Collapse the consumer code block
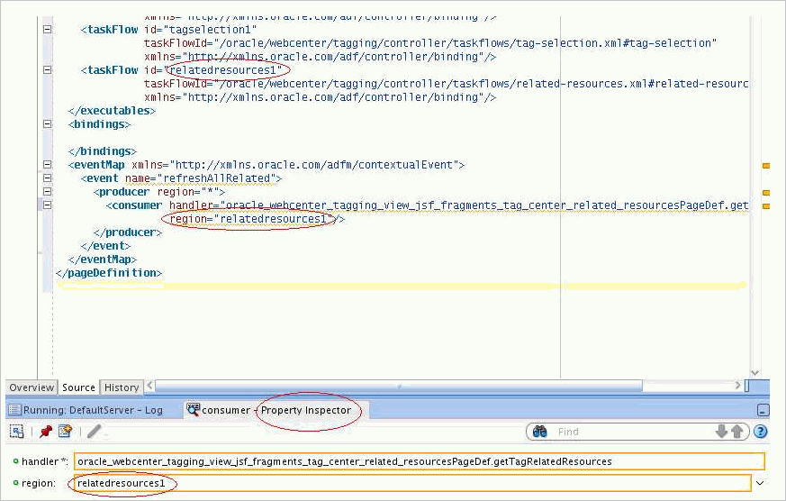The height and width of the screenshot is (501, 786). tap(47, 205)
